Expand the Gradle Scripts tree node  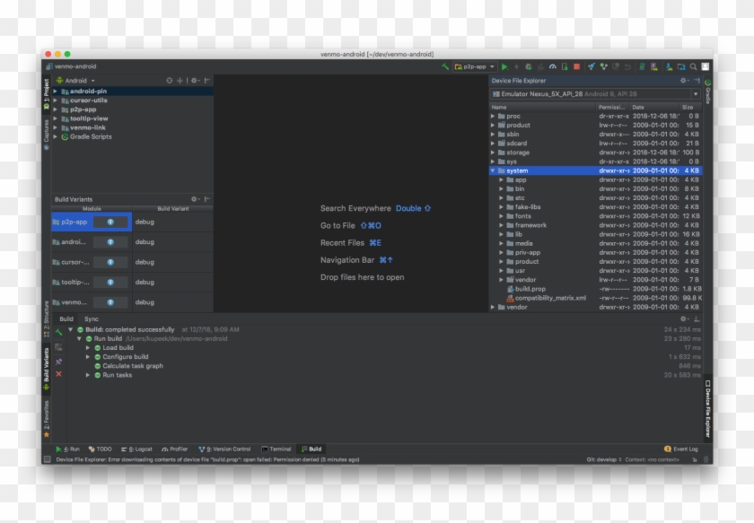[x=55, y=136]
